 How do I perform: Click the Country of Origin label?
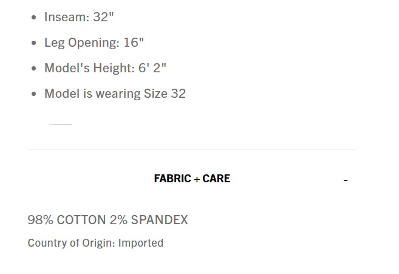(71, 243)
